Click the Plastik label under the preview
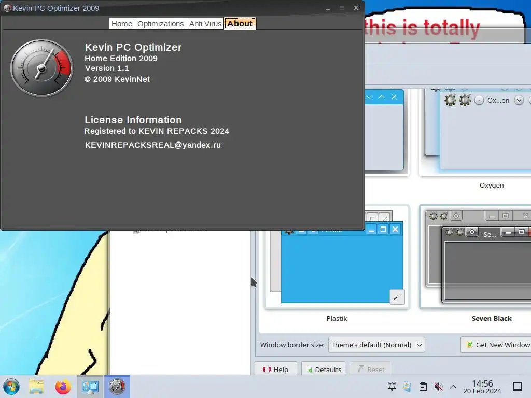 pos(337,319)
